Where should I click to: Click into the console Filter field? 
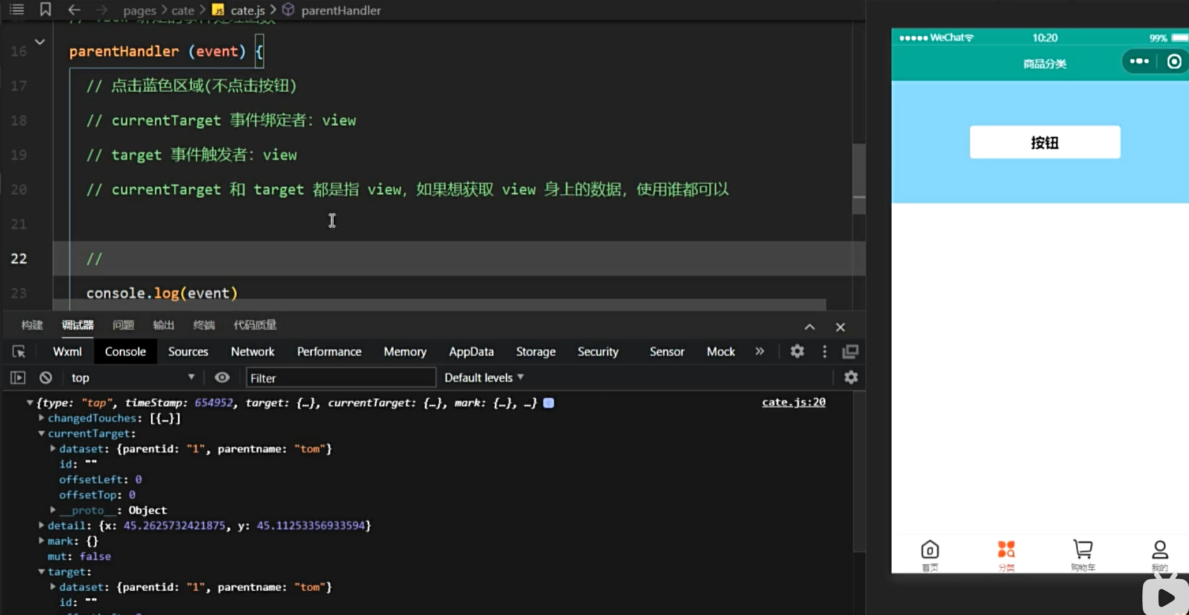pos(341,378)
